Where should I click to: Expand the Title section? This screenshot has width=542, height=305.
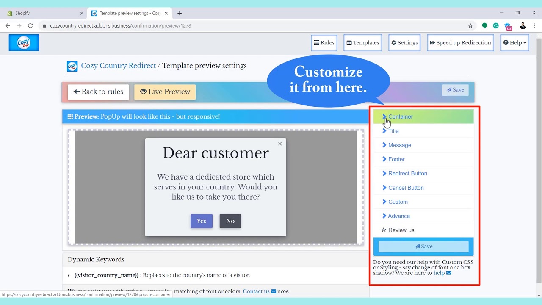point(423,131)
